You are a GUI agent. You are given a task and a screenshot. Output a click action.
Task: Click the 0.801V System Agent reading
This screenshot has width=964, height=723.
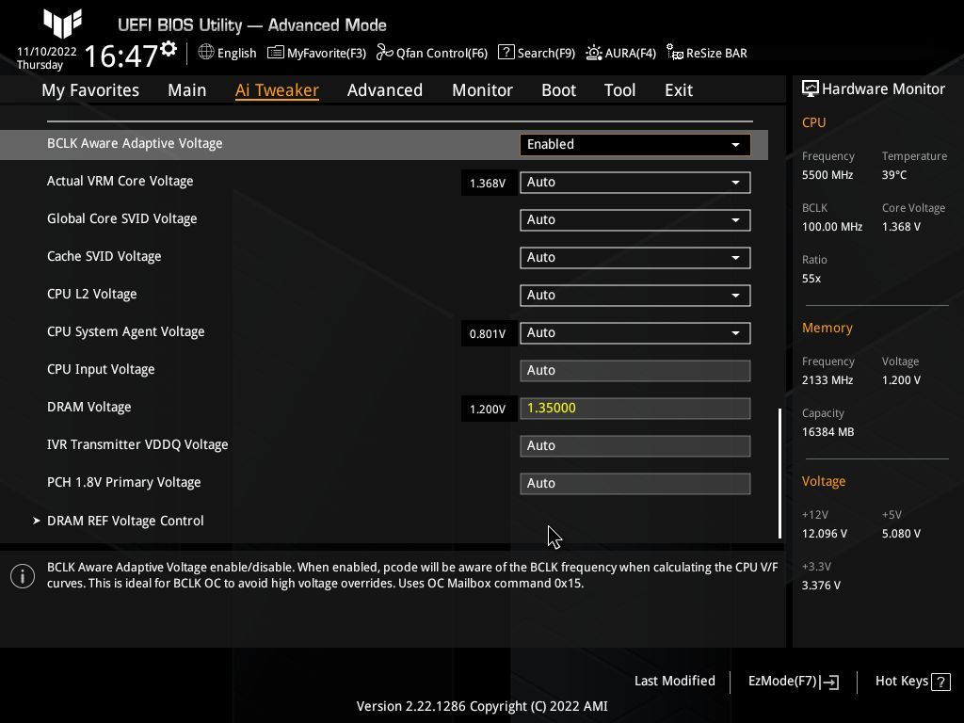point(488,334)
